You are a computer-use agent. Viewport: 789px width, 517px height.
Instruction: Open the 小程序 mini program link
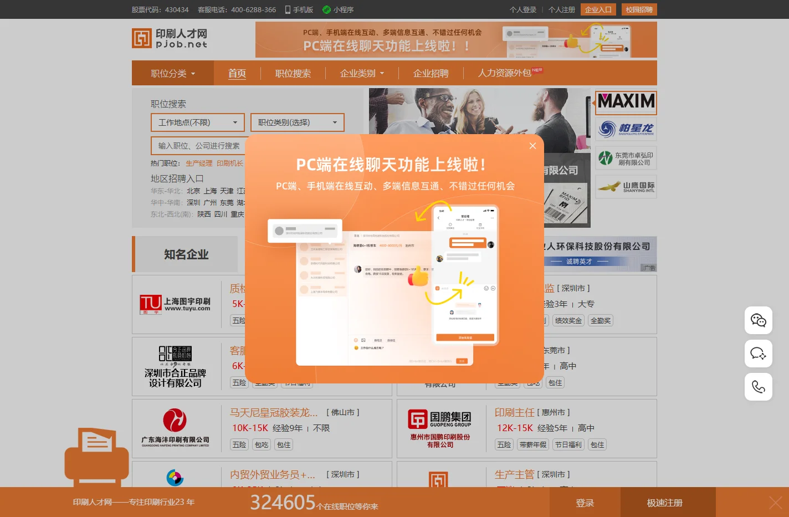click(x=338, y=9)
